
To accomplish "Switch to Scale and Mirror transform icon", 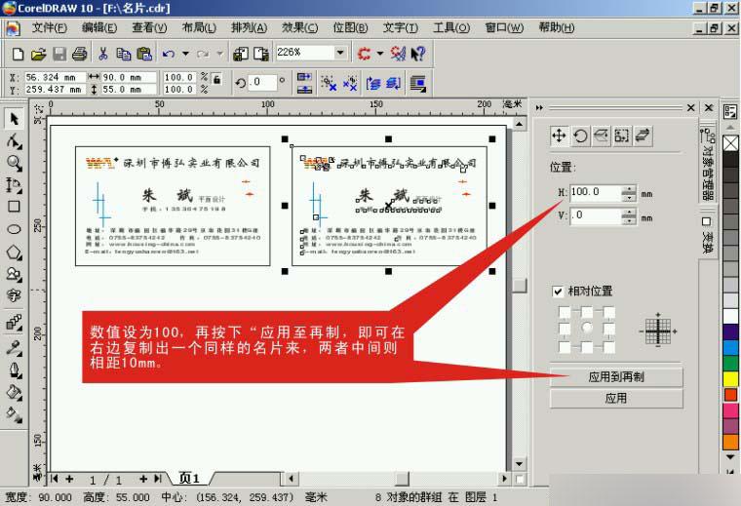I will (x=602, y=136).
